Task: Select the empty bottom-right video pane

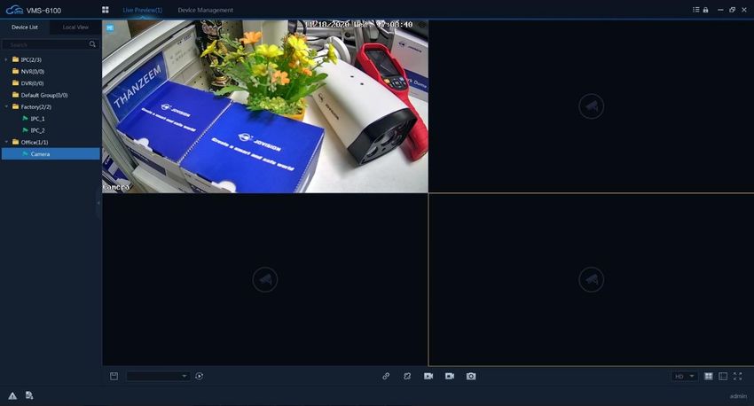Action: click(x=591, y=279)
